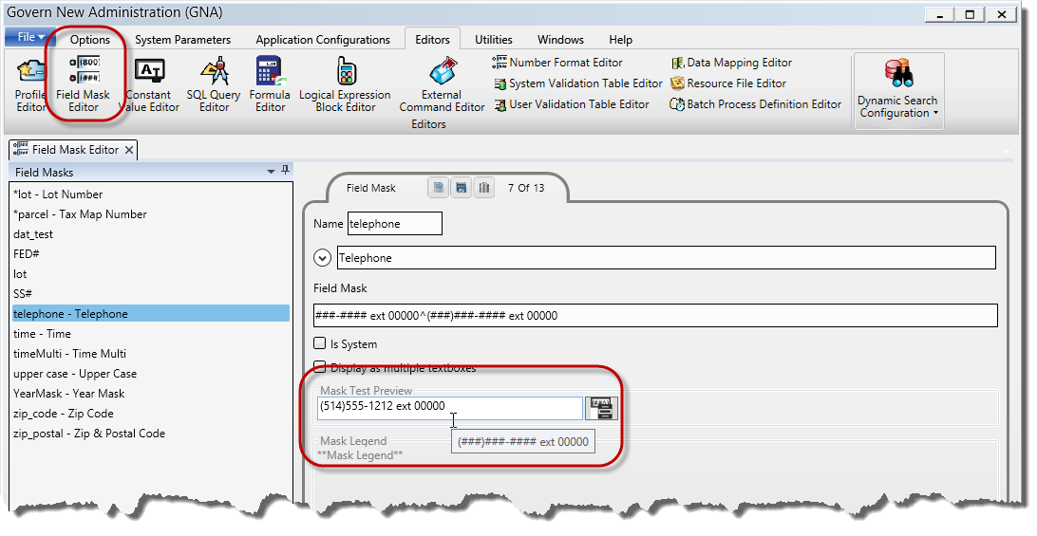Click the delete trash icon in Field Mask tab

484,188
